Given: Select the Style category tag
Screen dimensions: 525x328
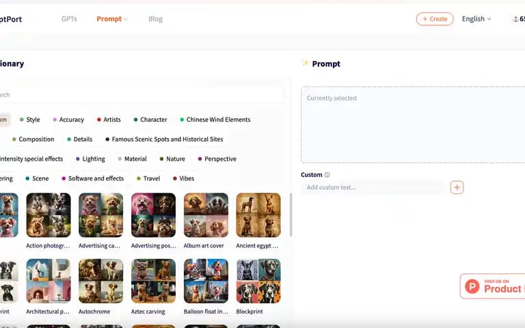Looking at the screenshot, I should click(x=30, y=120).
